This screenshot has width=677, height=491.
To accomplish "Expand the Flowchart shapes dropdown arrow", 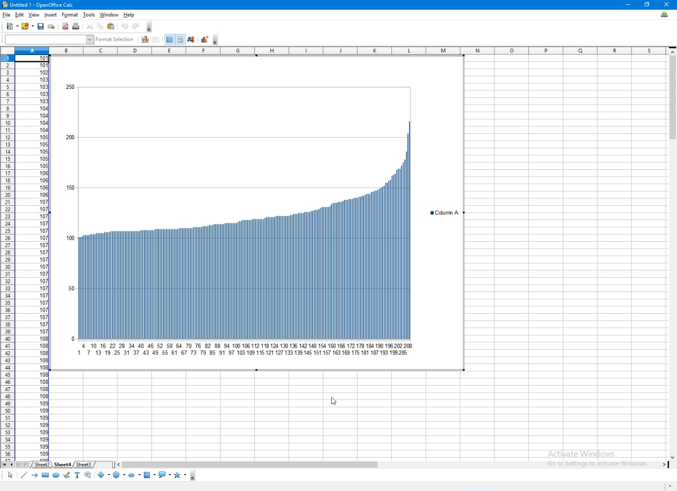I will [154, 475].
